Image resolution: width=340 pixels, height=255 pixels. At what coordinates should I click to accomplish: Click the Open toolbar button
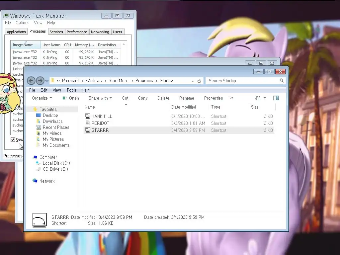(x=71, y=98)
